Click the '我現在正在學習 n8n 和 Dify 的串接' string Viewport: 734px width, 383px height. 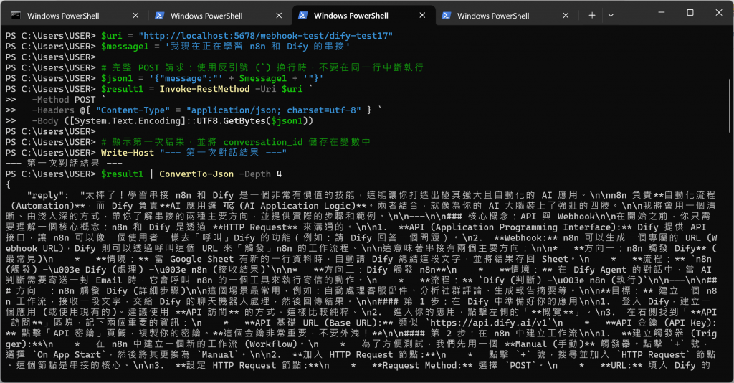tap(258, 47)
